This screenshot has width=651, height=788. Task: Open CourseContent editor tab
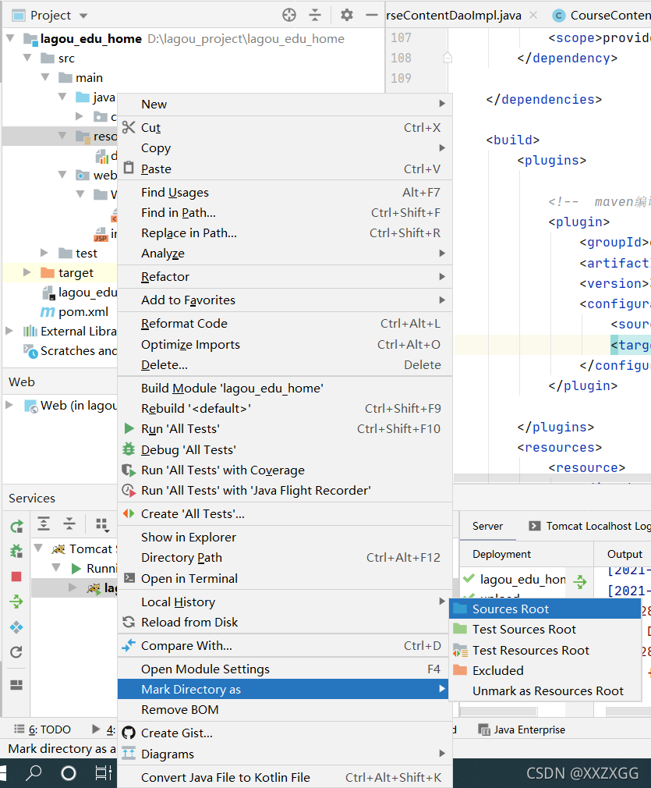[x=600, y=15]
